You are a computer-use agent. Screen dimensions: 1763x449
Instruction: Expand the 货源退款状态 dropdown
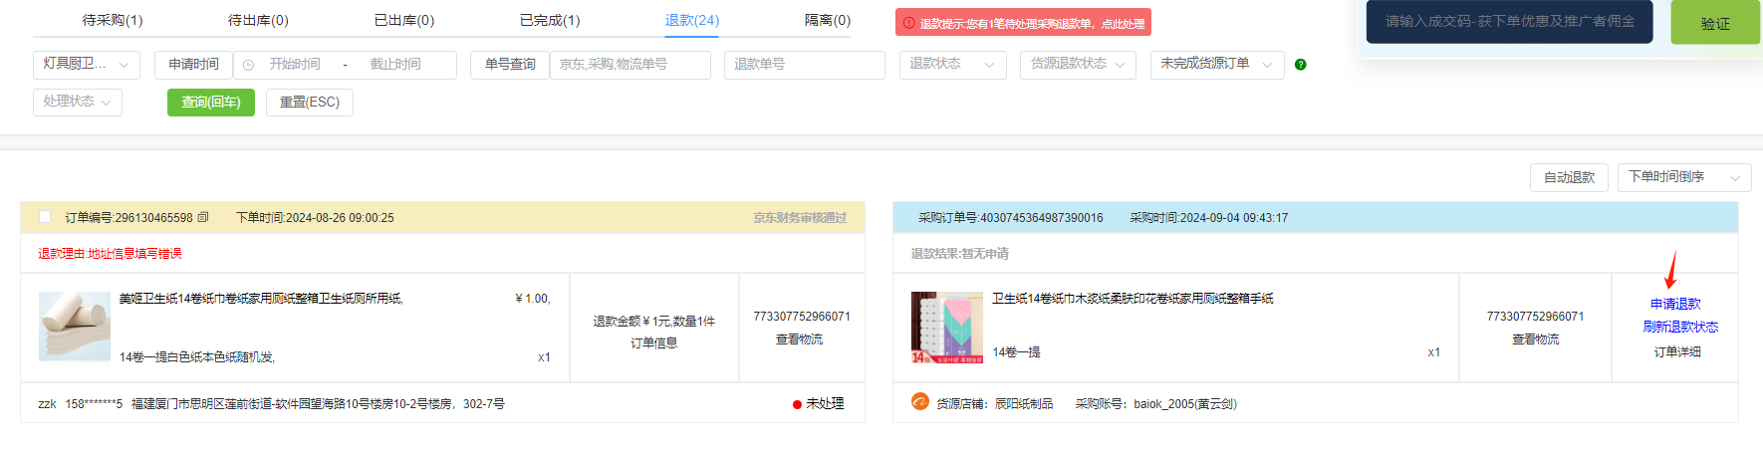tap(1077, 65)
